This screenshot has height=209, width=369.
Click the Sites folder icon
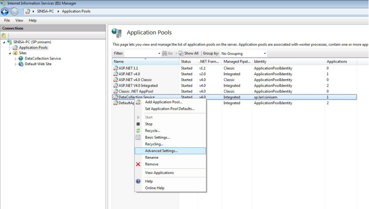tap(15, 53)
